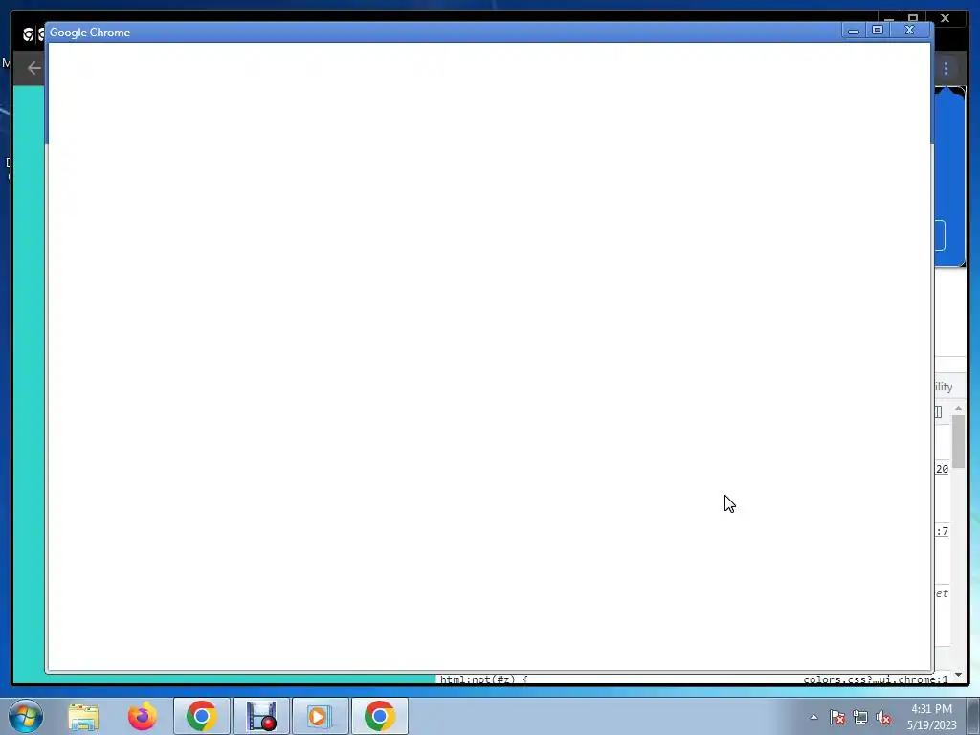Image resolution: width=980 pixels, height=735 pixels.
Task: Show hidden system tray icons
Action: tap(813, 717)
